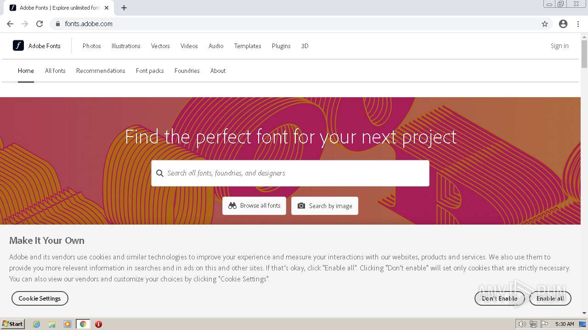Click the browser back arrow
588x330 pixels.
tap(10, 24)
